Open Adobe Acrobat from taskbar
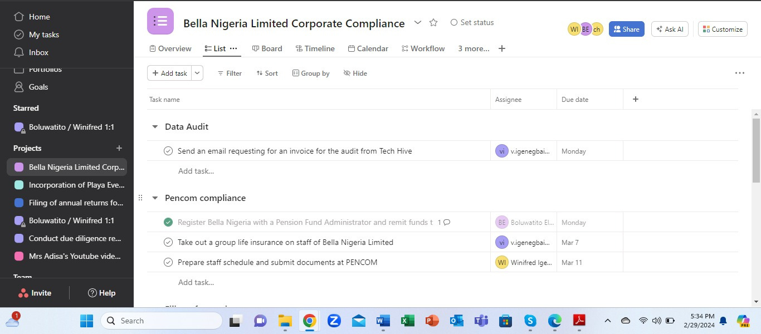This screenshot has width=761, height=334. coord(579,321)
